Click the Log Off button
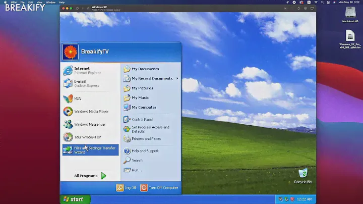Screen dimensions: 363x204 click(127, 187)
